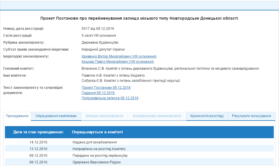The height and width of the screenshot is (166, 279).
Task: Select registration number 5517 від 09.12.2016
Action: (98, 29)
